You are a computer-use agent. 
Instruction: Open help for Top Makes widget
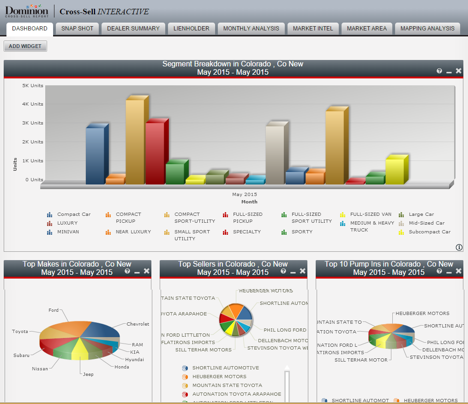[x=127, y=271]
